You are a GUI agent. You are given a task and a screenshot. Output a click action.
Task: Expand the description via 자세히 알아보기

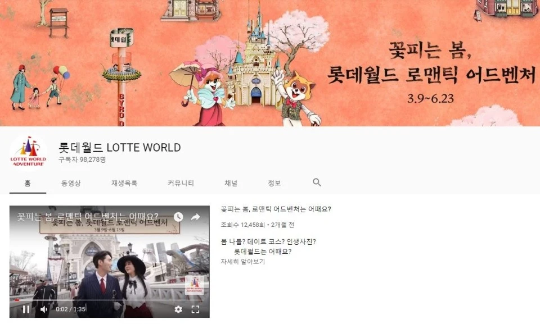point(242,262)
